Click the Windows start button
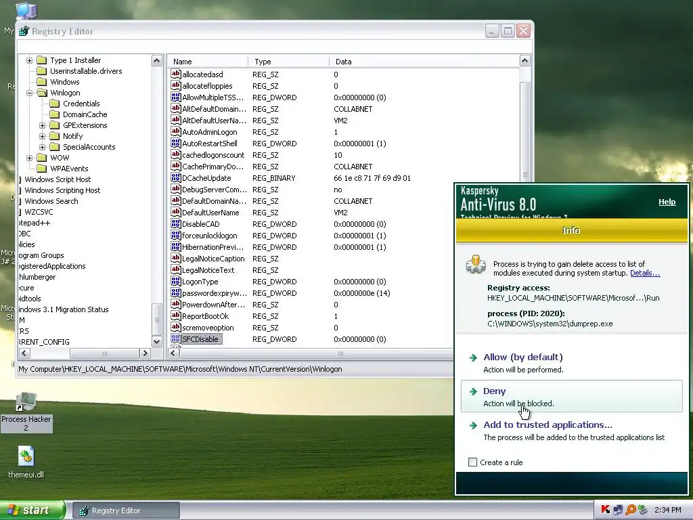The height and width of the screenshot is (520, 693). 32,510
